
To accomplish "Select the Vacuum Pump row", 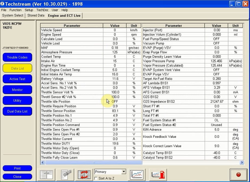I will tap(193, 43).
